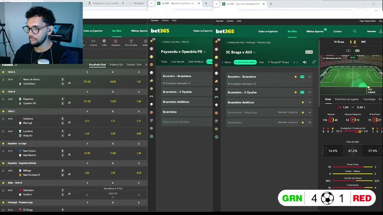Select soccer ball icon in right window sidebar

pyautogui.click(x=216, y=49)
